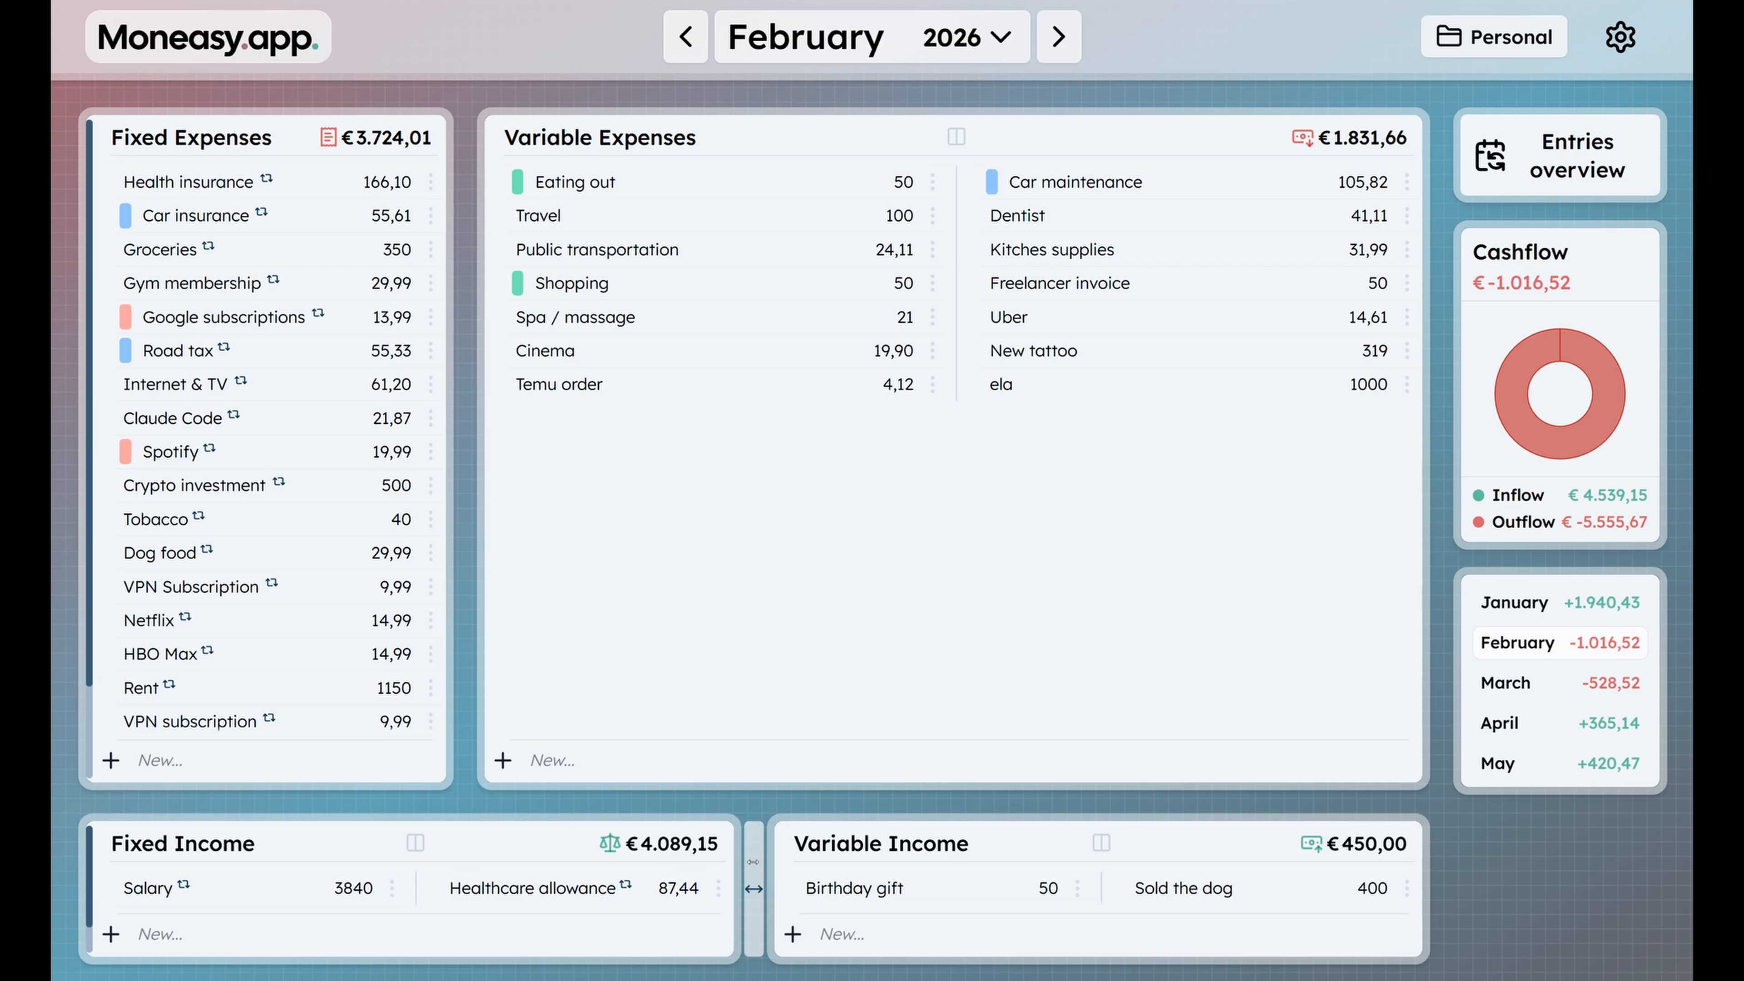
Task: Open three-dot menu for Rent entry
Action: (431, 688)
